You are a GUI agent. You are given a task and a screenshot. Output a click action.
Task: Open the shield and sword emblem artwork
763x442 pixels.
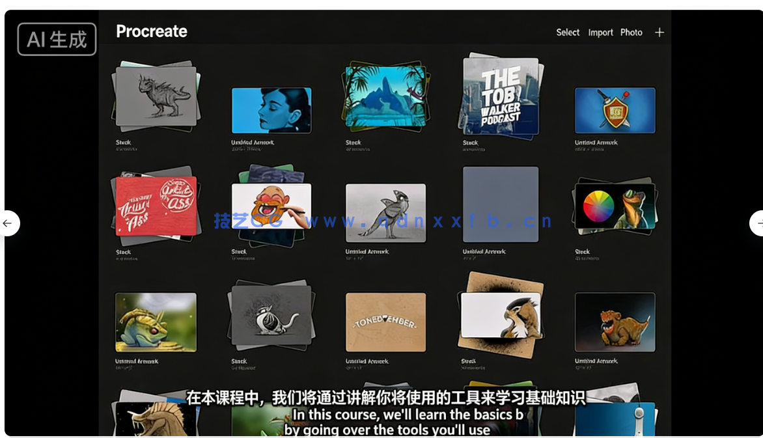point(615,111)
